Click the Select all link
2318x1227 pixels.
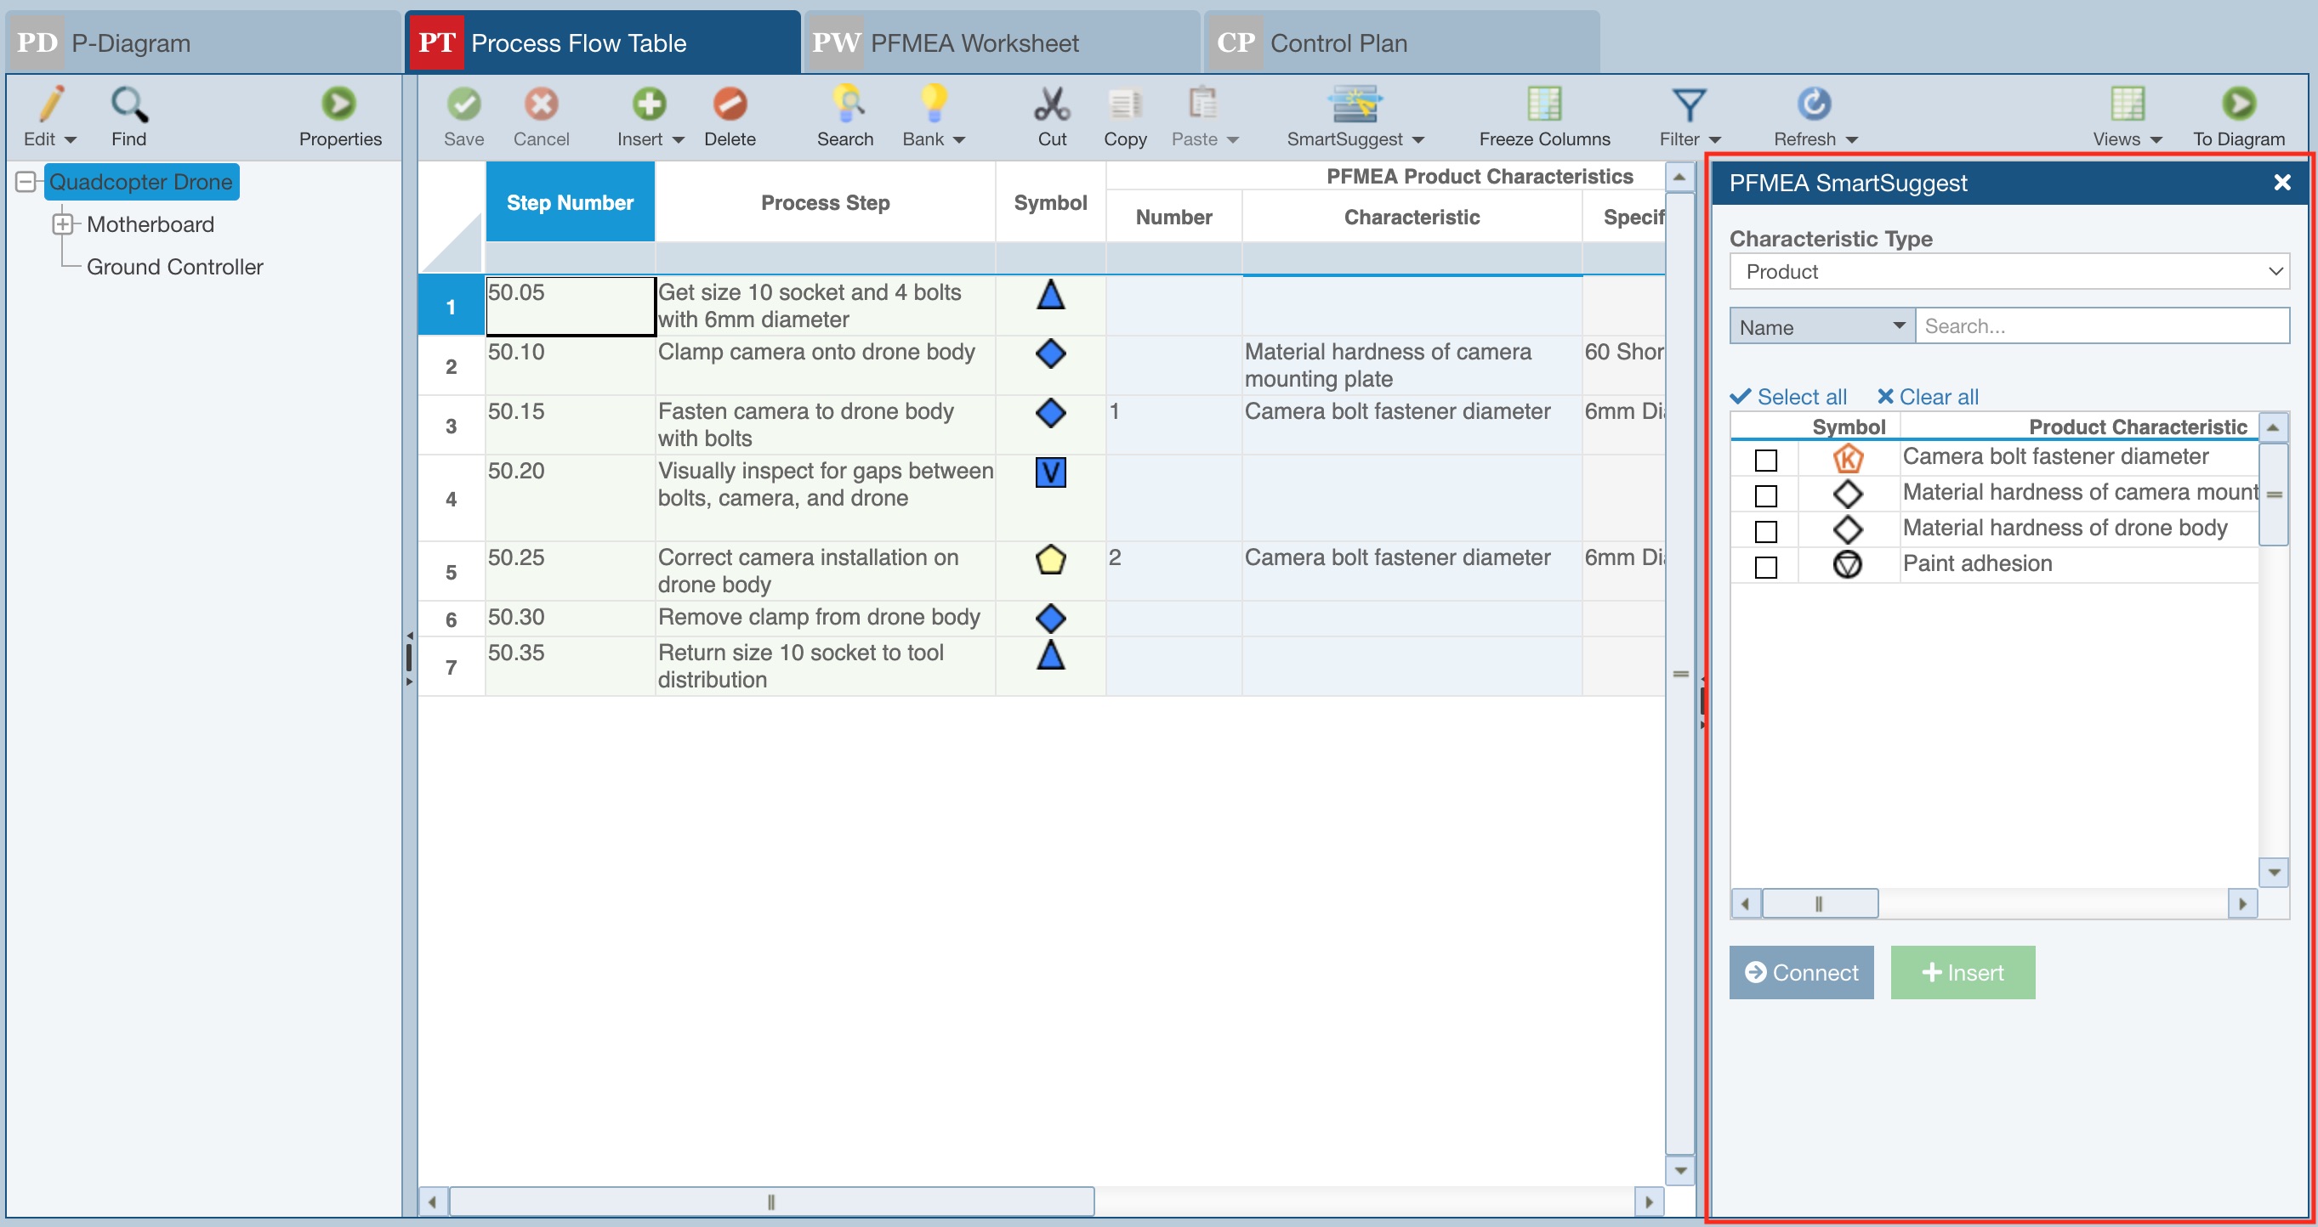[1789, 397]
